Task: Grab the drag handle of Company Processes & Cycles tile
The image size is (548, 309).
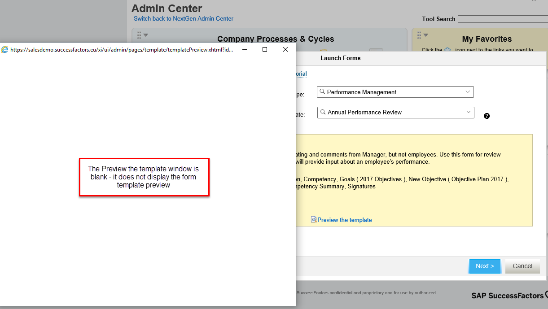Action: point(139,35)
